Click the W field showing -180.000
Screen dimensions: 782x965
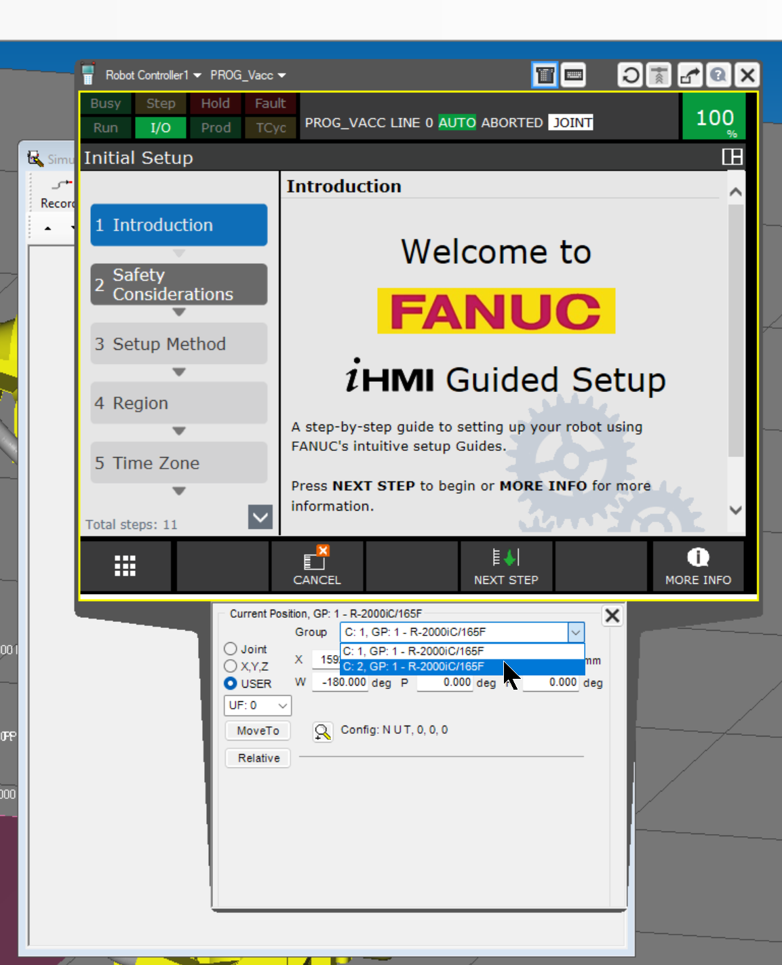click(x=340, y=682)
